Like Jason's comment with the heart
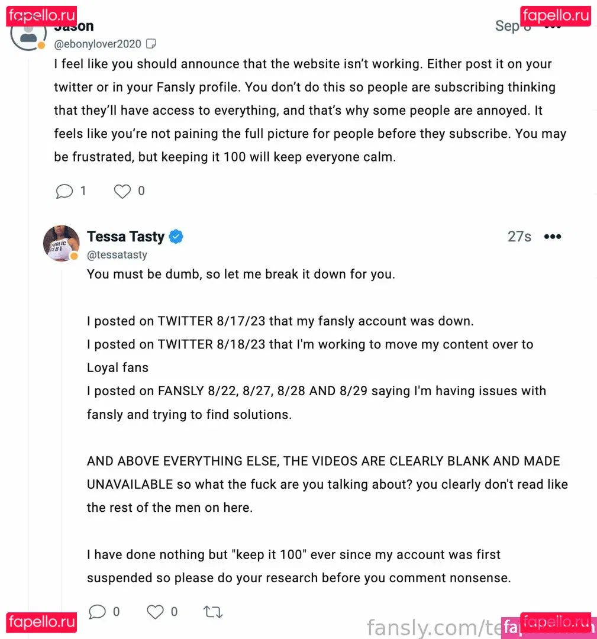Image resolution: width=597 pixels, height=639 pixels. [x=122, y=191]
